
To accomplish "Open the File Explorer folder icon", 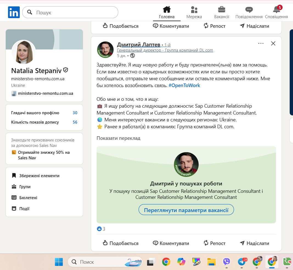I will tap(212, 262).
